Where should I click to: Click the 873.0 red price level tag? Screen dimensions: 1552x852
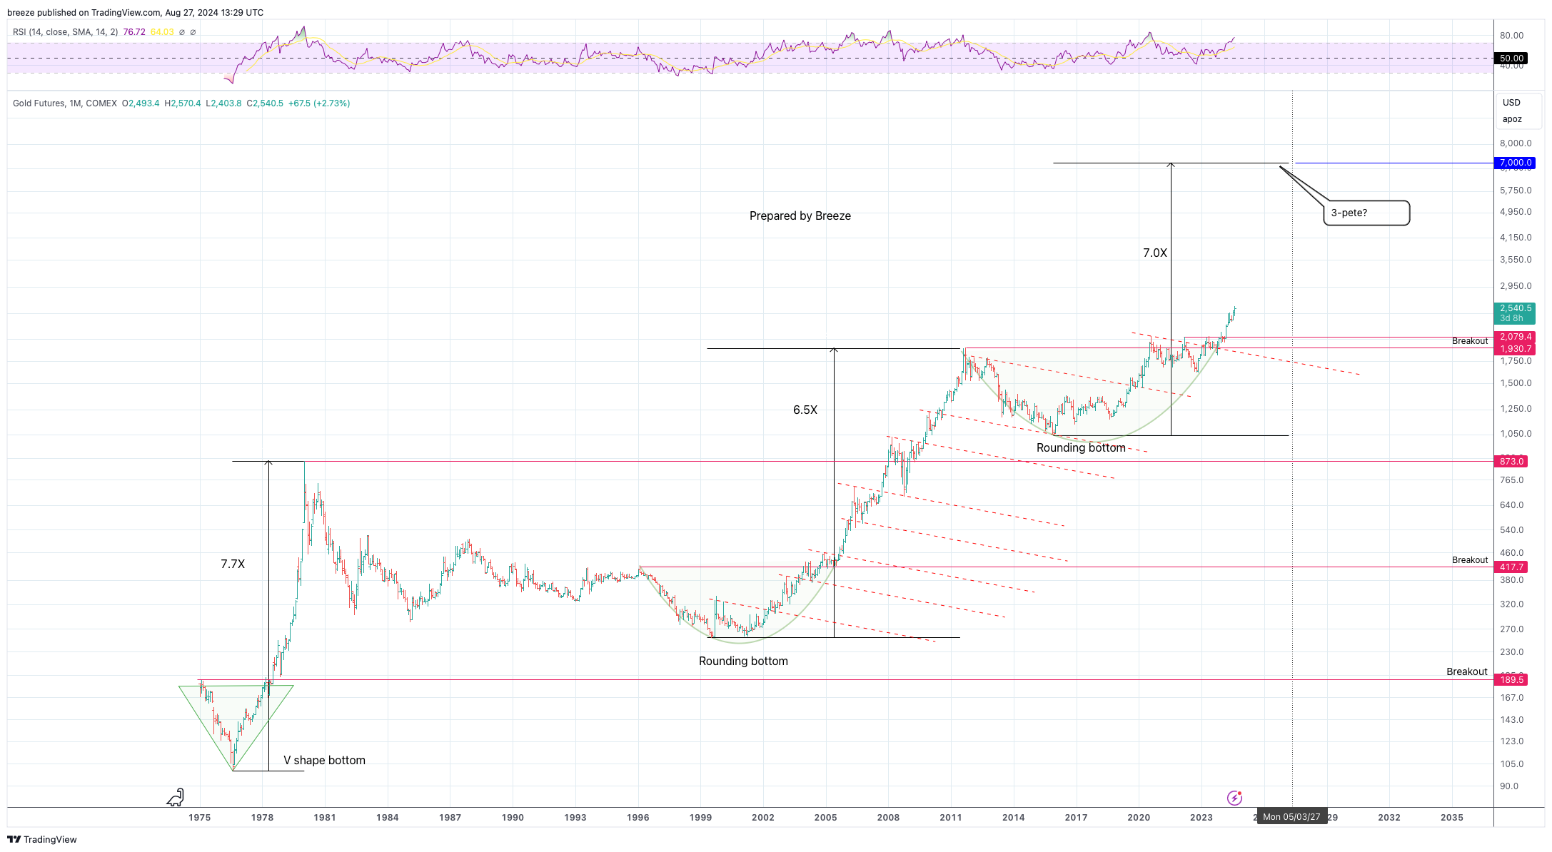(x=1511, y=462)
